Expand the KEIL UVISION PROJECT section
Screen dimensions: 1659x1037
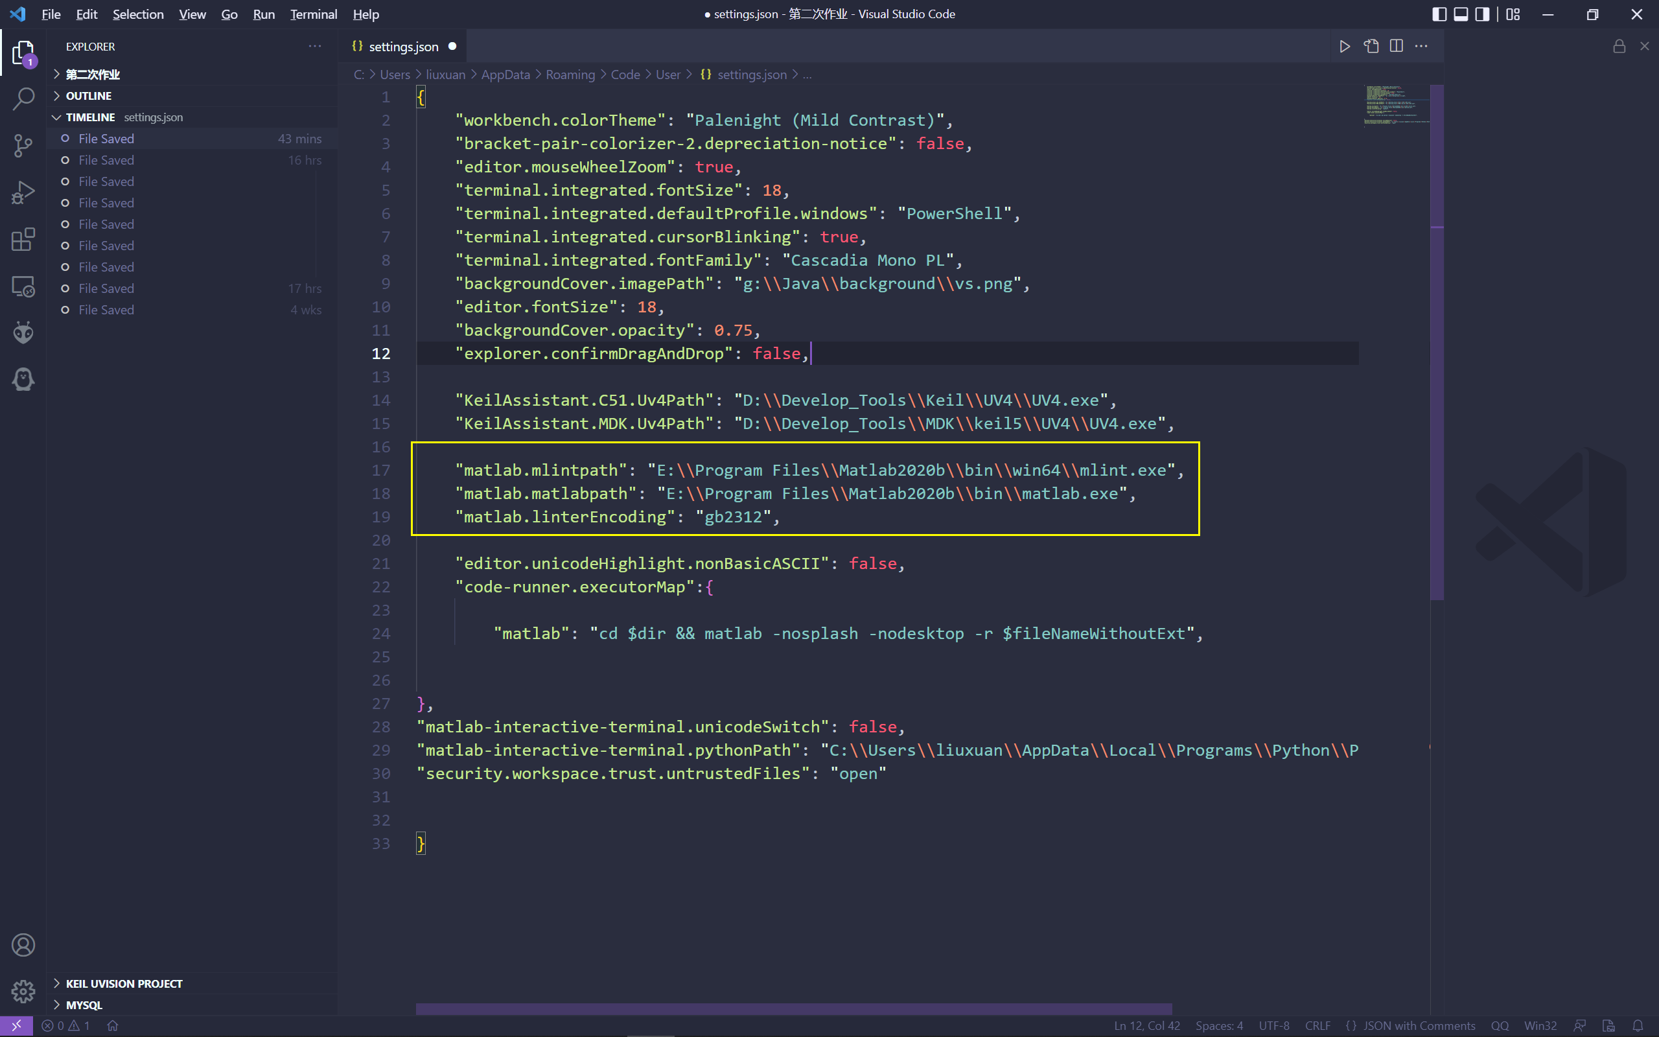point(57,983)
